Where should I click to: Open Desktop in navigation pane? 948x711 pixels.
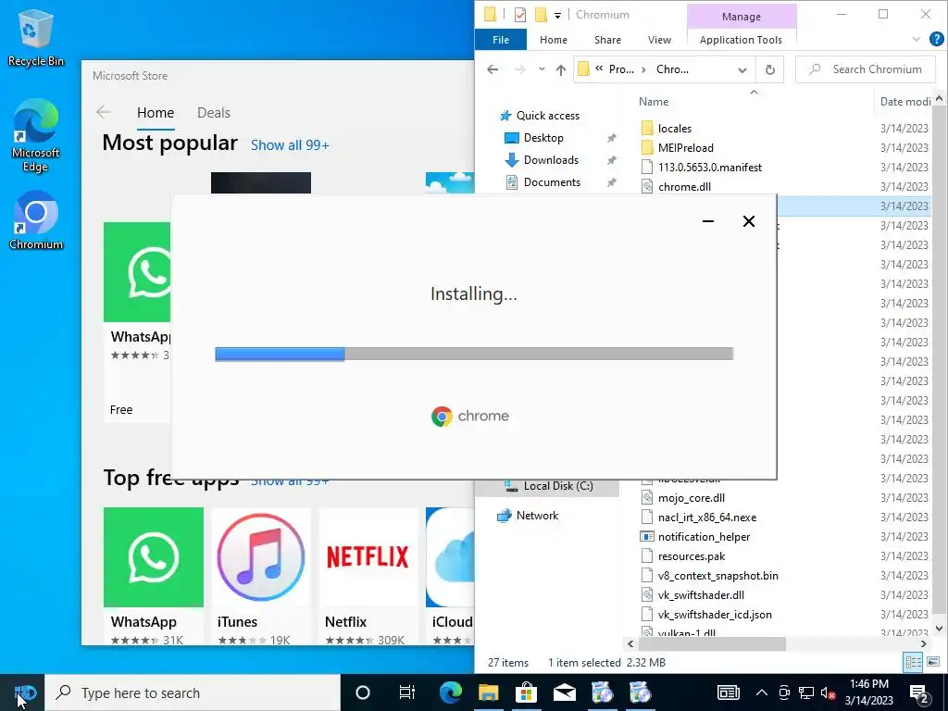[x=543, y=138]
